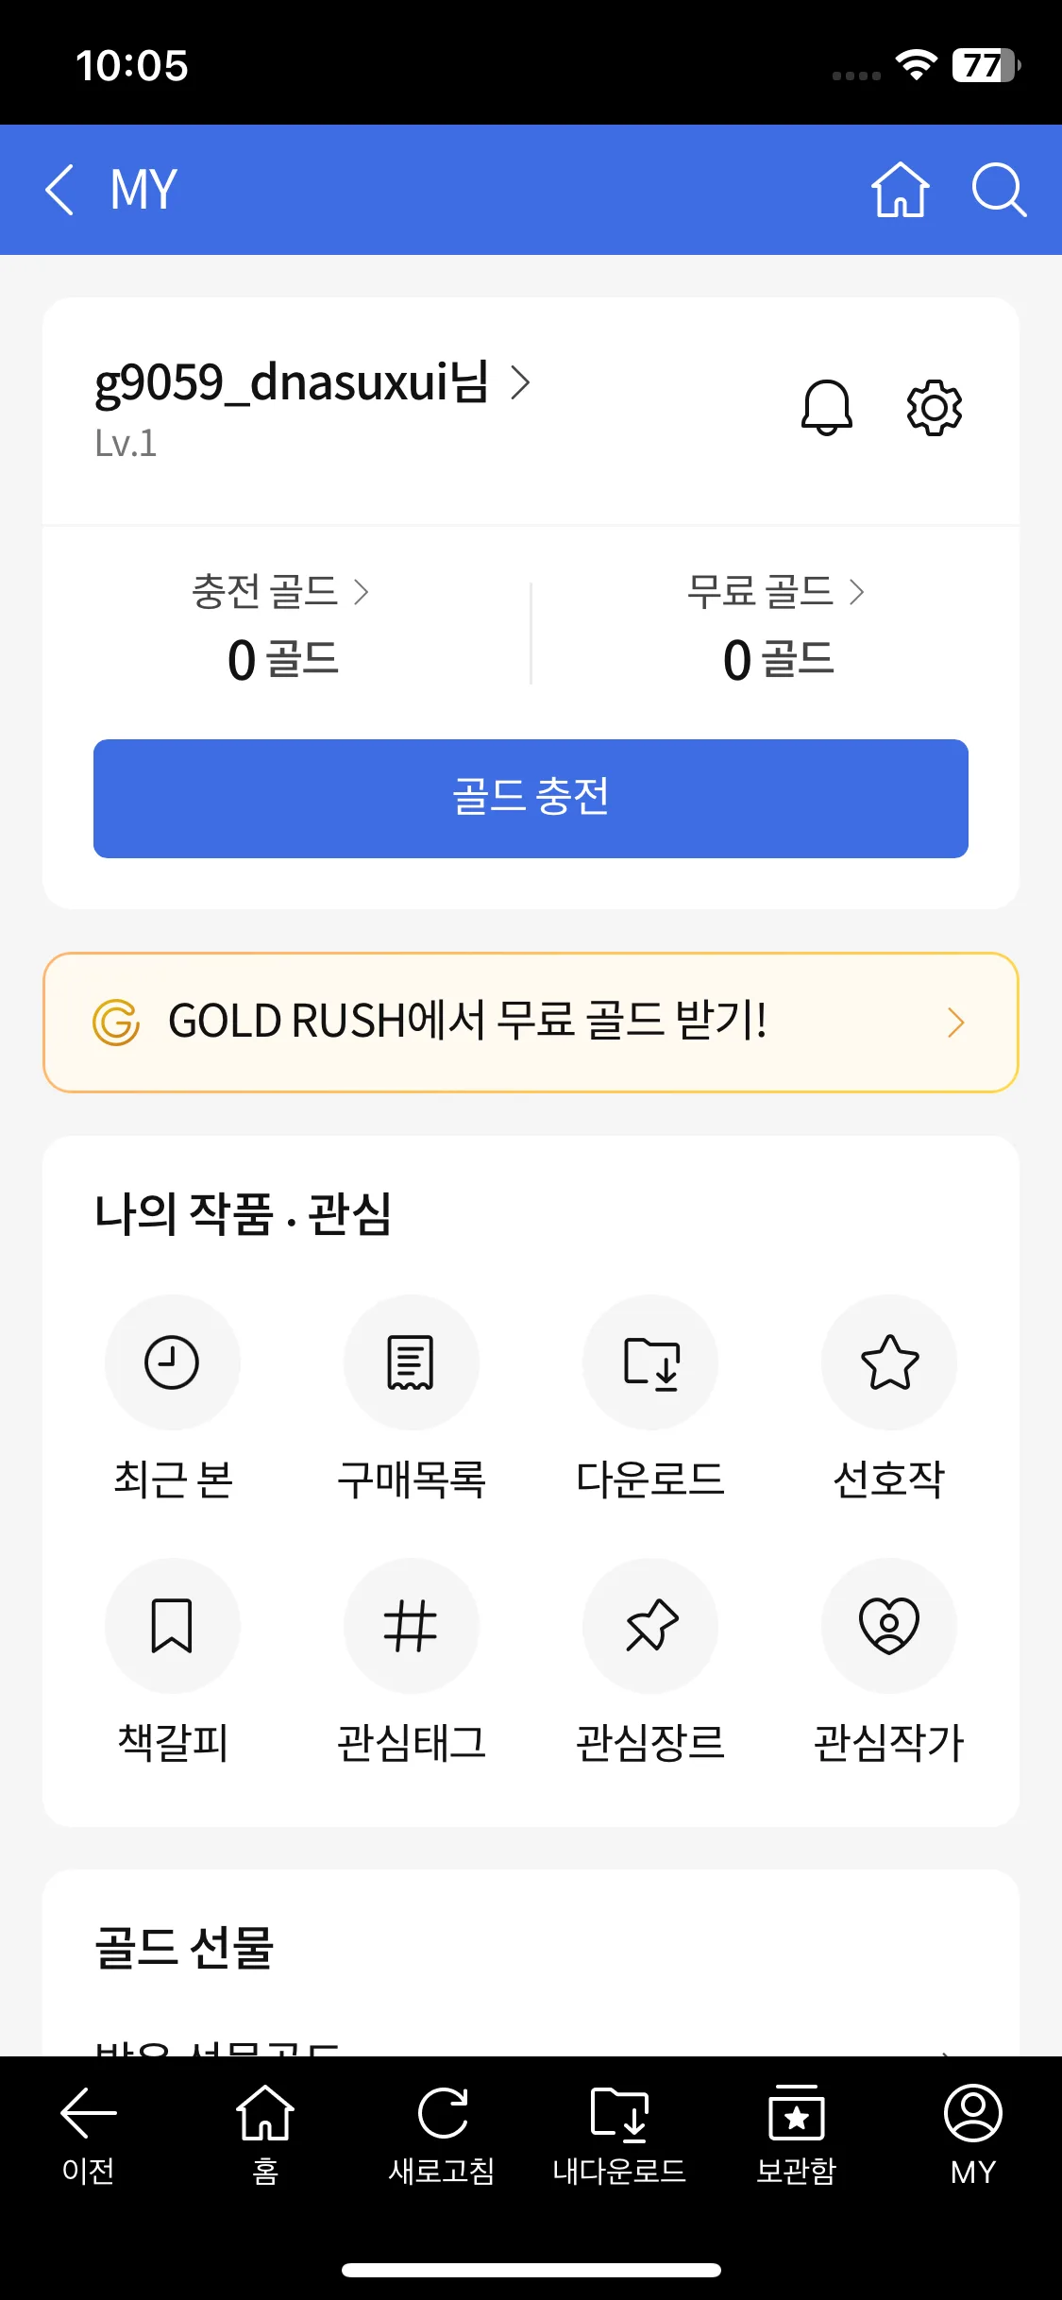Screen dimensions: 1062x2300
Task: Open 다운로드 downloads icon
Action: tap(650, 1362)
